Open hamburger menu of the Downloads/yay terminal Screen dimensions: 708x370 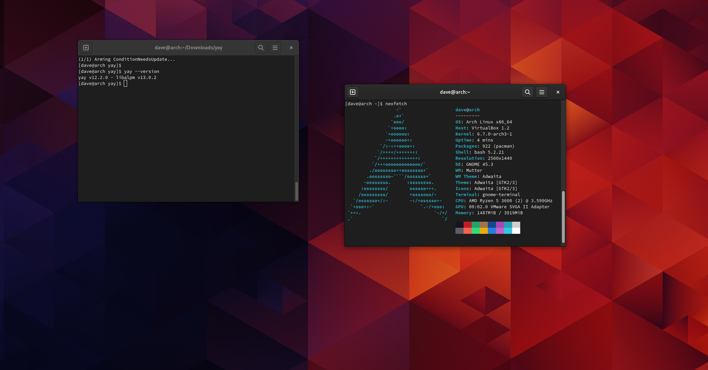[x=275, y=48]
